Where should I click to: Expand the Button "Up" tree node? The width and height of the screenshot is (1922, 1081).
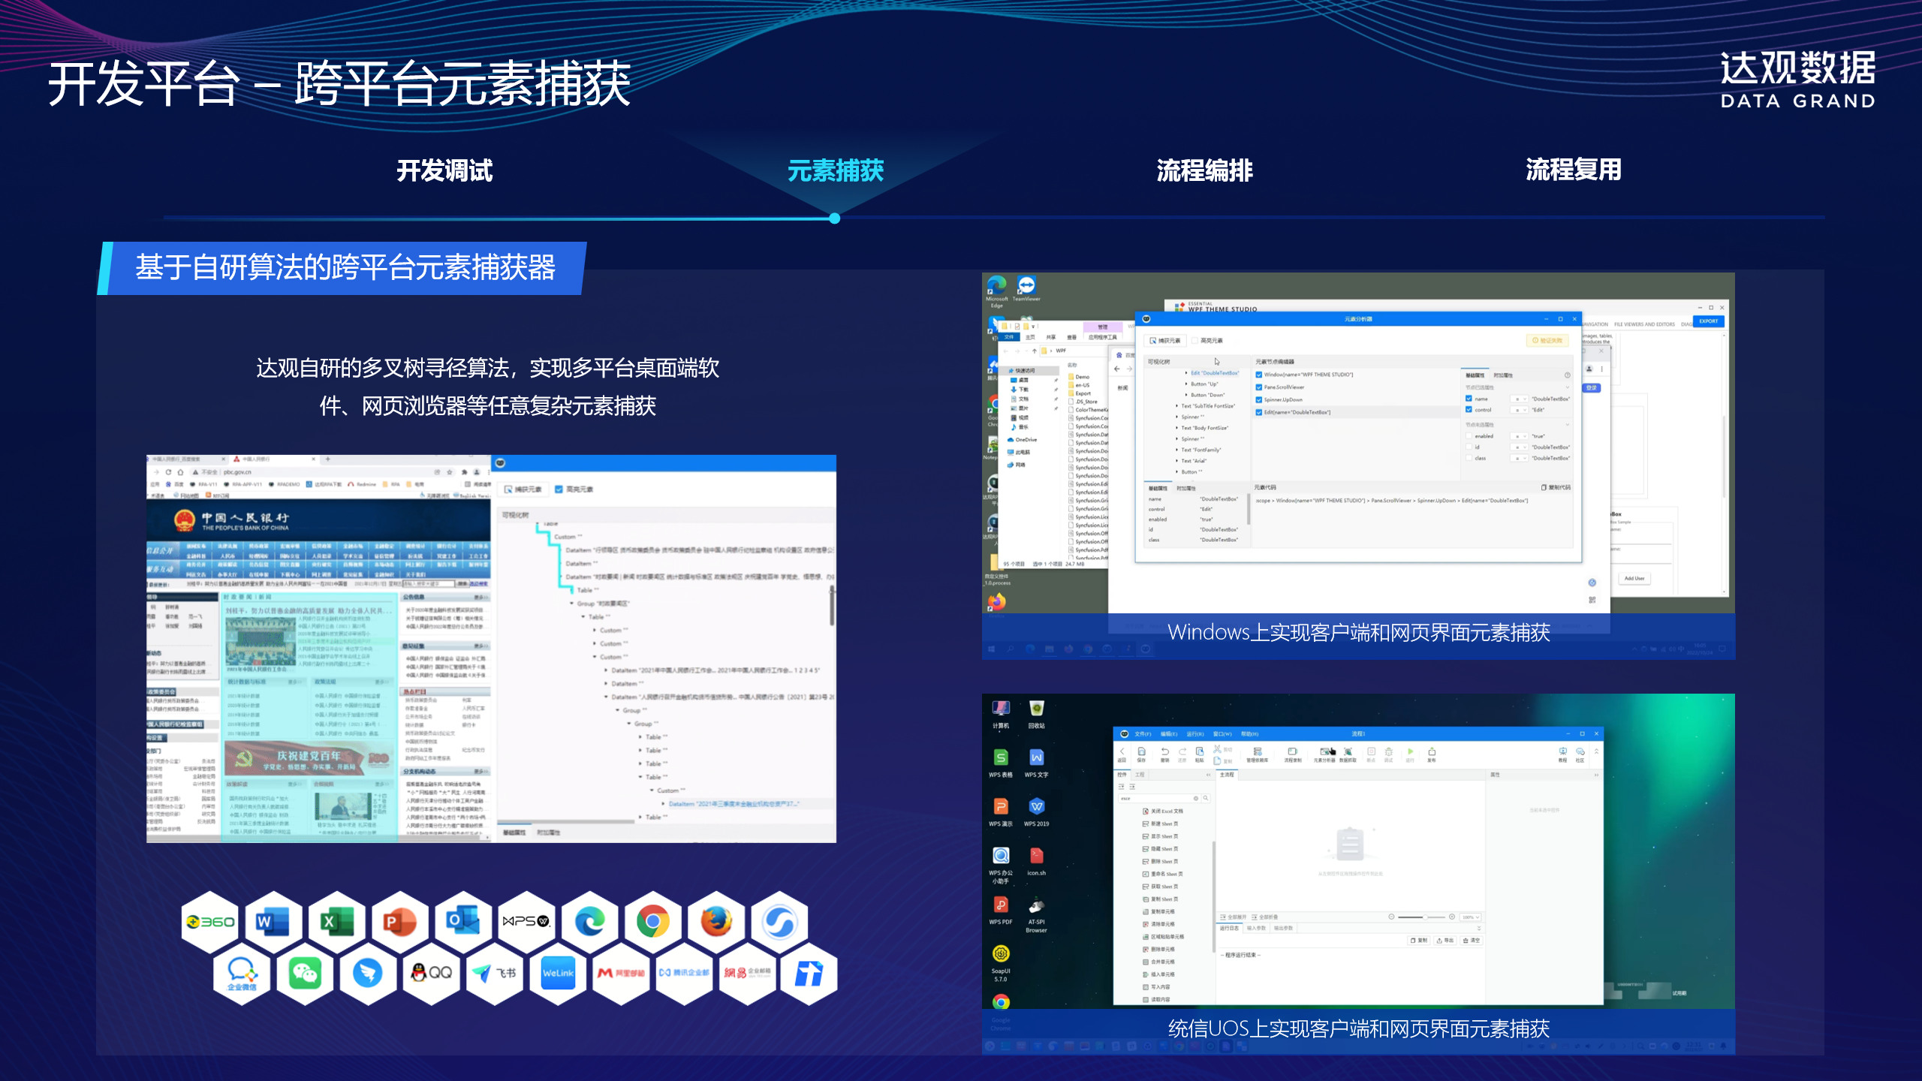pyautogui.click(x=1186, y=384)
